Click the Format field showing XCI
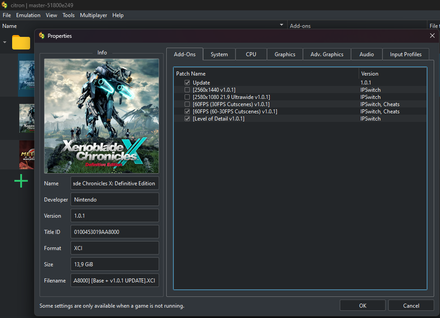 click(x=115, y=248)
